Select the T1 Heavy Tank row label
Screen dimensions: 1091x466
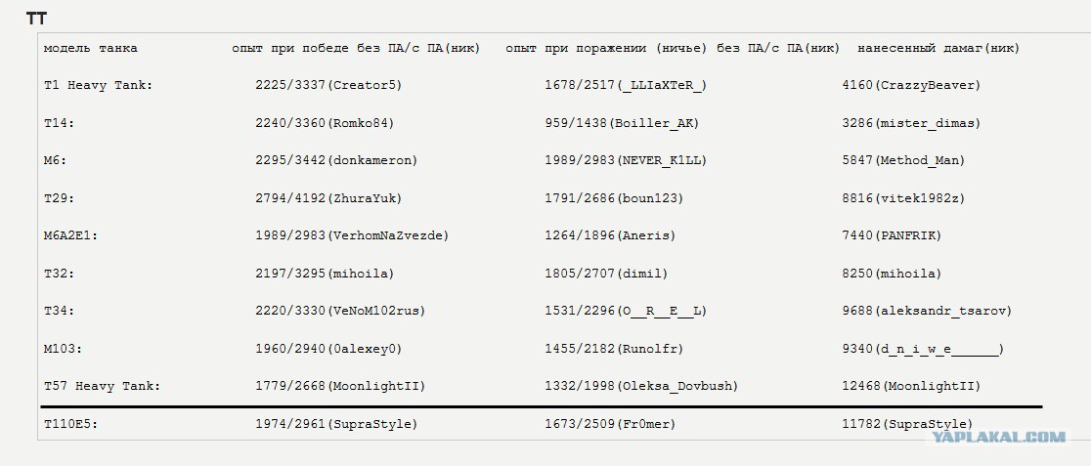(98, 86)
